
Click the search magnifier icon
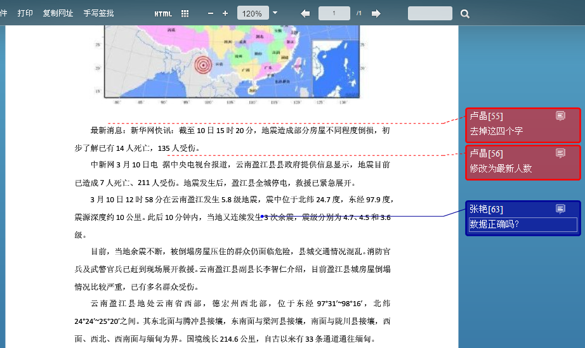tap(465, 13)
